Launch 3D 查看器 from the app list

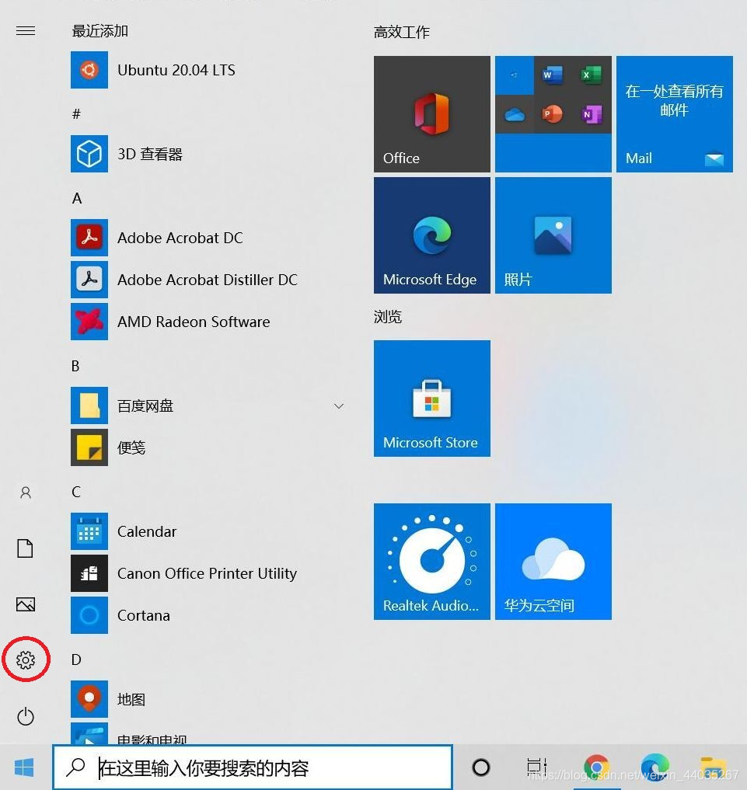89,154
